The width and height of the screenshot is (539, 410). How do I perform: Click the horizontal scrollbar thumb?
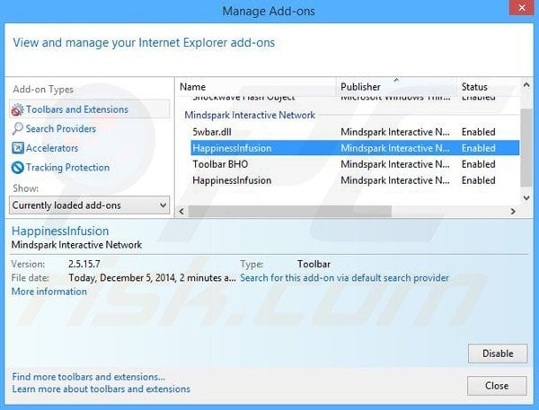click(x=290, y=211)
